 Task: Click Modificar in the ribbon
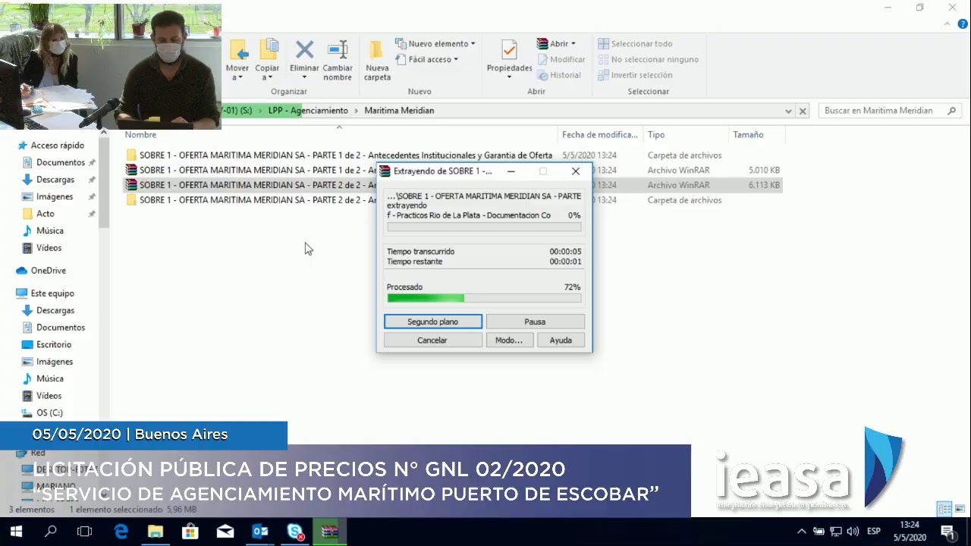click(x=561, y=59)
